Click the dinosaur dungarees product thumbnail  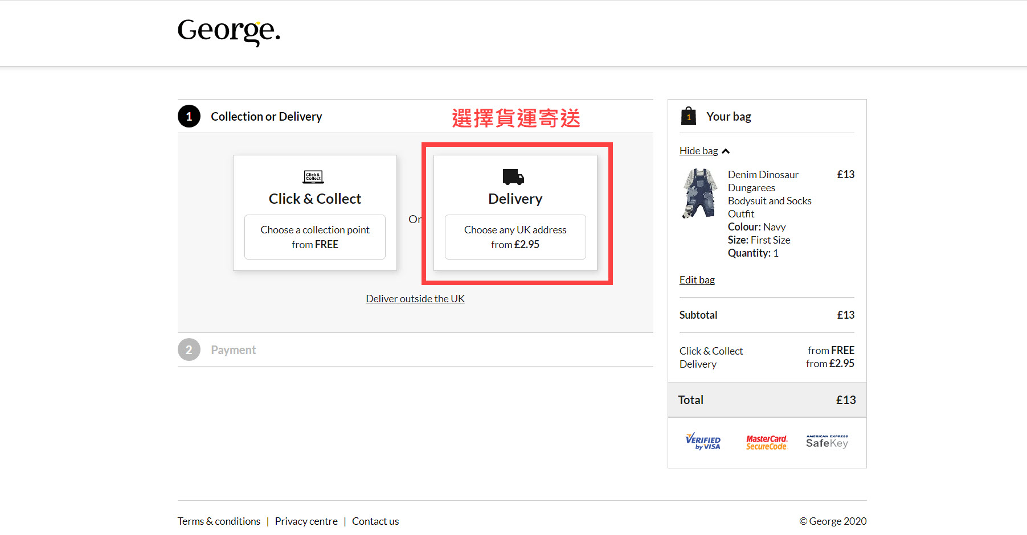pos(699,194)
